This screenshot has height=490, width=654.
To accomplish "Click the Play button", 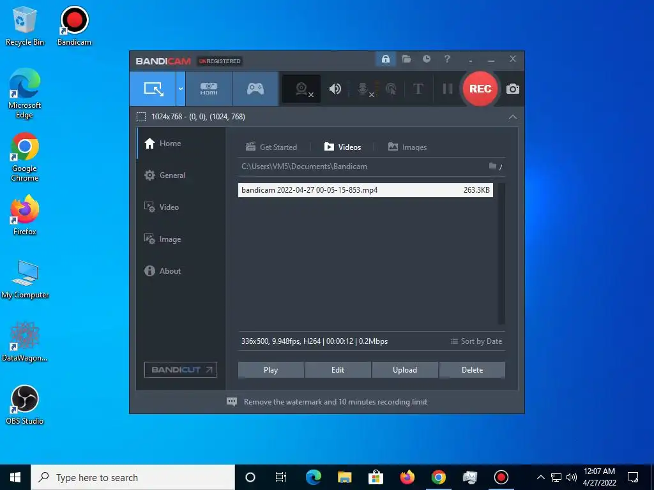I will 271,370.
